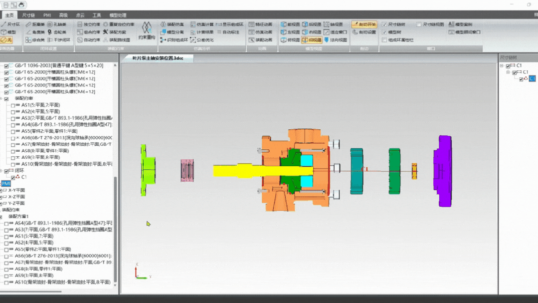Collapse the 装配约束 node in model tree

click(1, 99)
